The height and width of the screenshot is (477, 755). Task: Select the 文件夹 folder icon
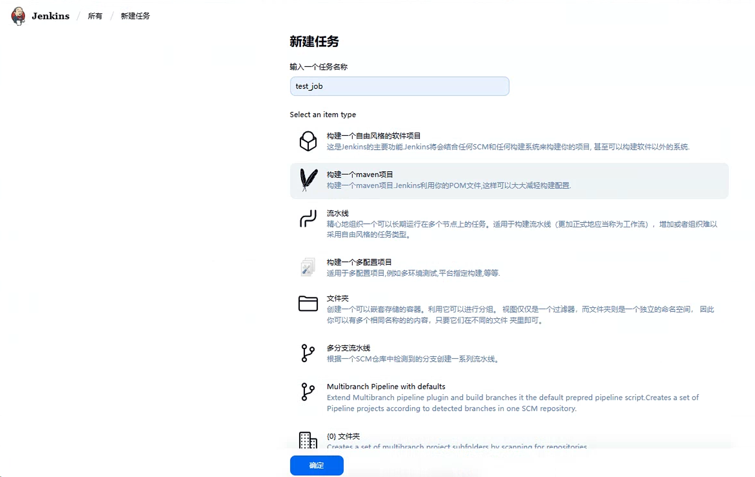click(x=308, y=304)
